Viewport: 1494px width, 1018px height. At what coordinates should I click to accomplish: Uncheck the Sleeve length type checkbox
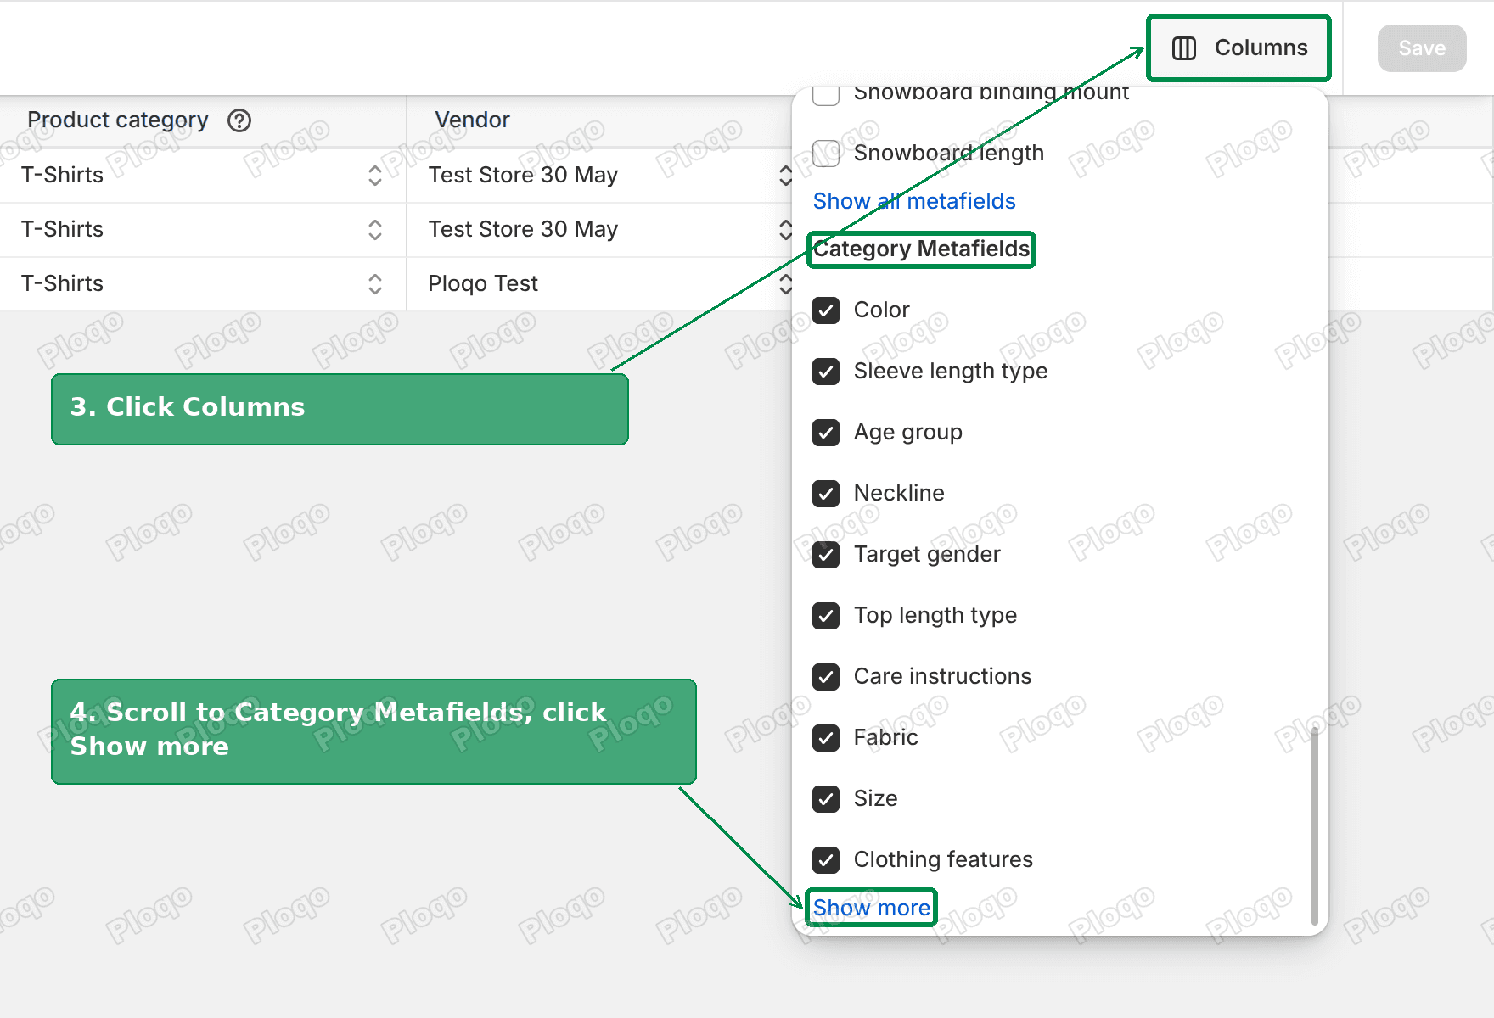826,372
